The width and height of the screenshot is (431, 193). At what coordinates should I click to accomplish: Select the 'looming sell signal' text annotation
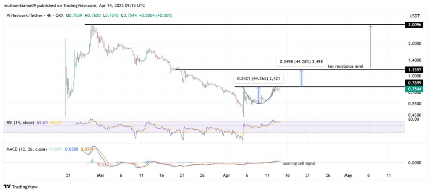coord(299,163)
